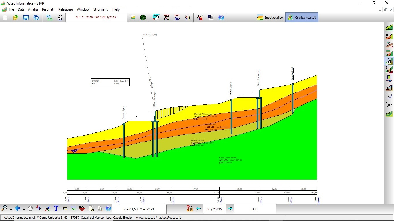The width and height of the screenshot is (394, 221).
Task: Open print preview magnifier page icon
Action: [100, 208]
